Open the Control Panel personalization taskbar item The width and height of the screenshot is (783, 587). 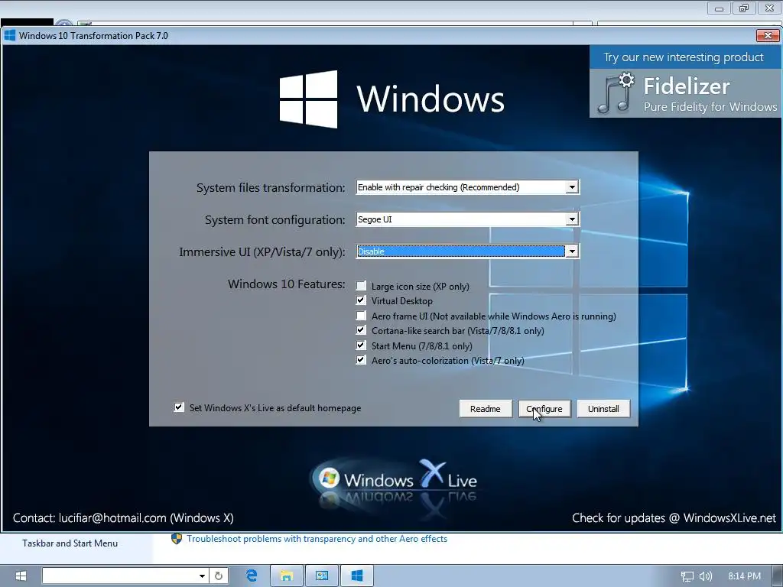[x=322, y=576]
